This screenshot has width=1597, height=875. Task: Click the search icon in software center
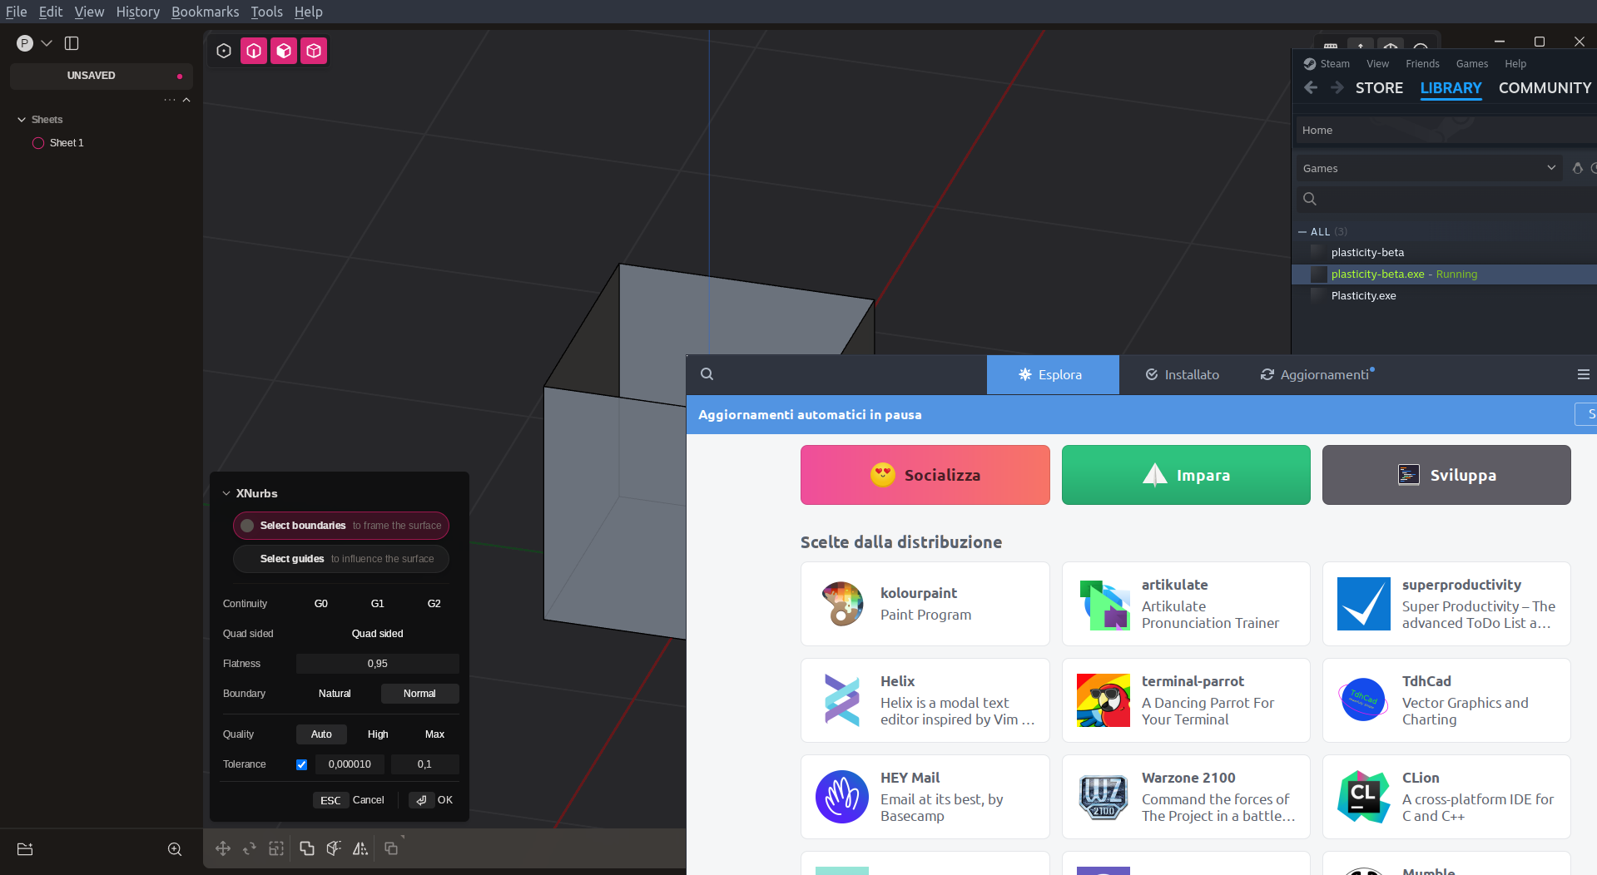click(x=707, y=374)
